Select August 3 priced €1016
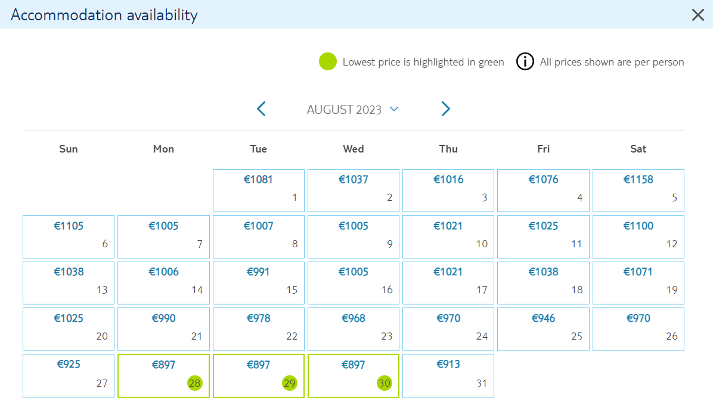 tap(448, 191)
